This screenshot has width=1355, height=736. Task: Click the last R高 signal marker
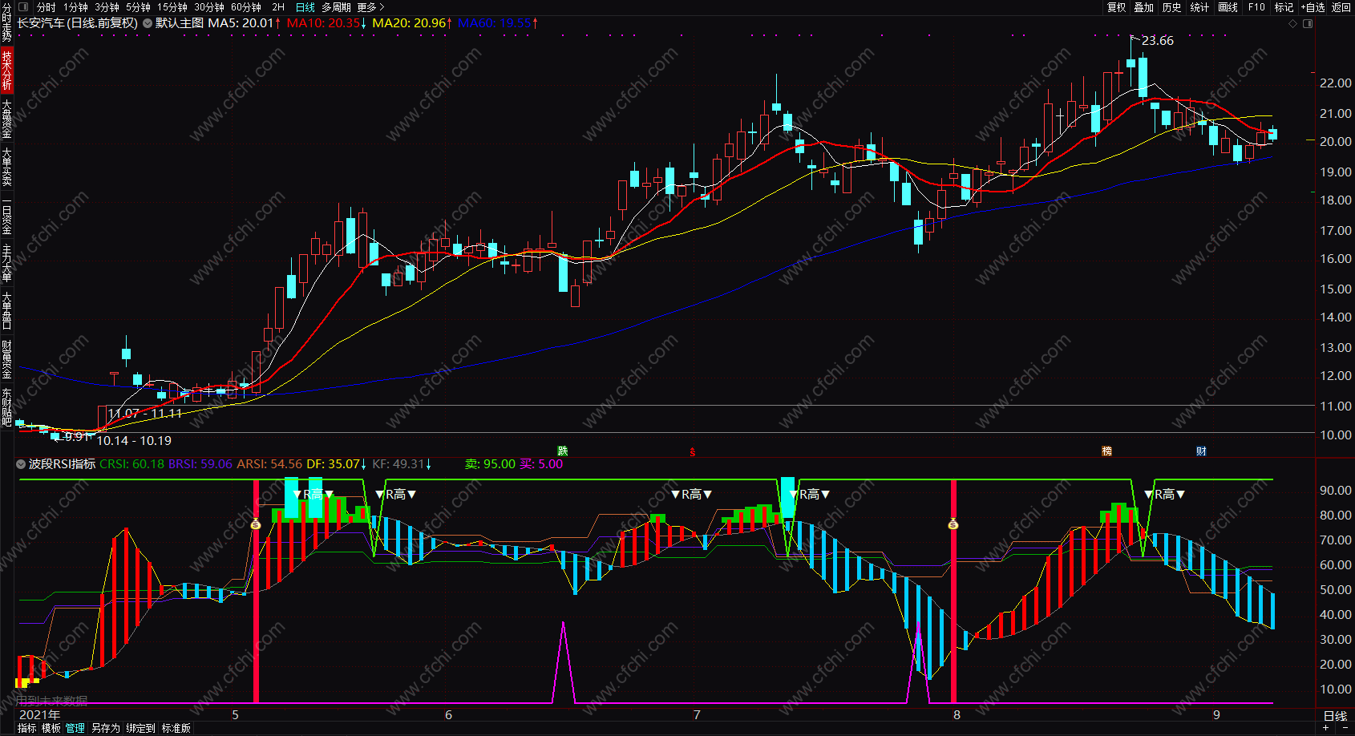click(x=1165, y=494)
